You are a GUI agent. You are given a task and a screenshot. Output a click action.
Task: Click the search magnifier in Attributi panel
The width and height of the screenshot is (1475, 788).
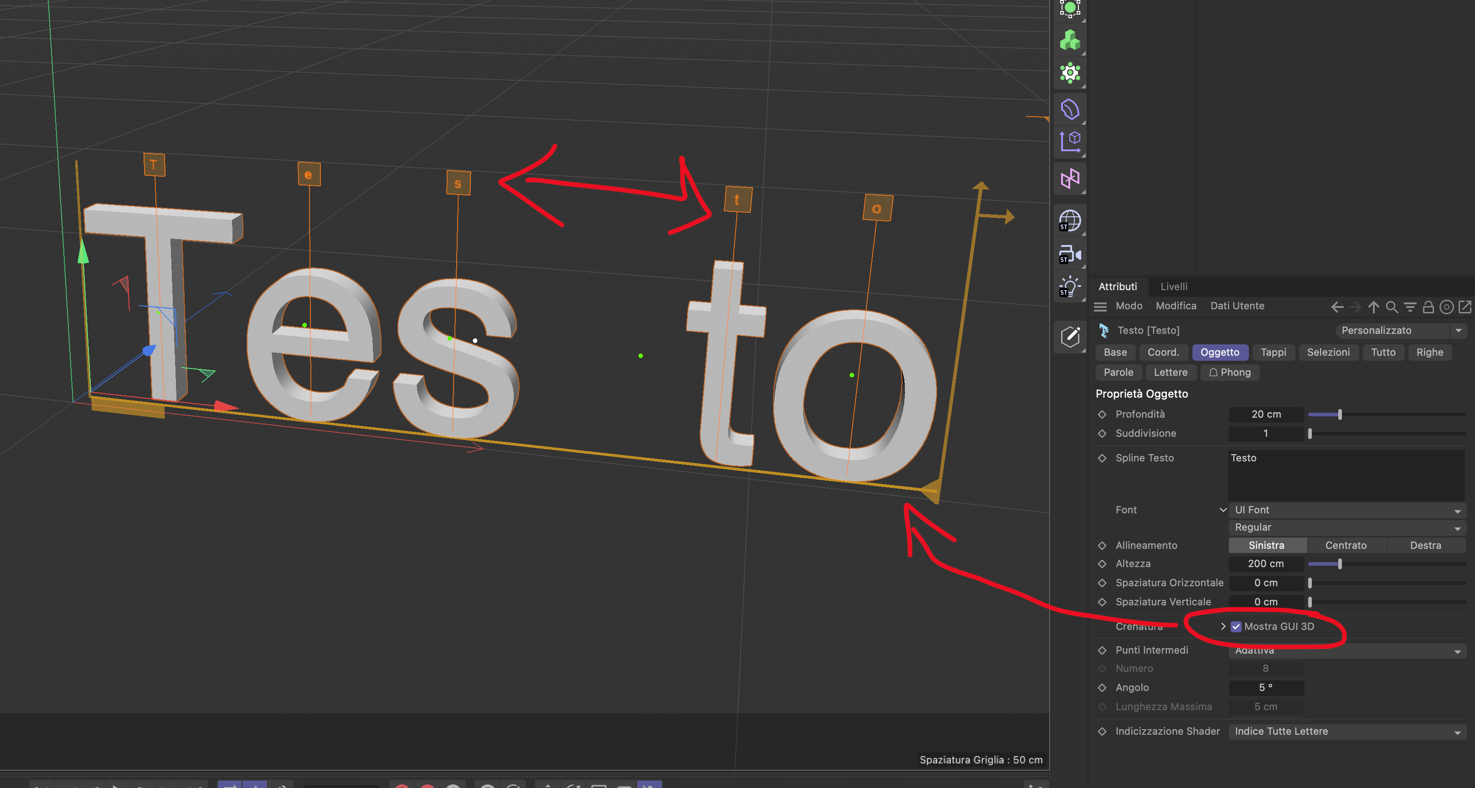tap(1392, 307)
